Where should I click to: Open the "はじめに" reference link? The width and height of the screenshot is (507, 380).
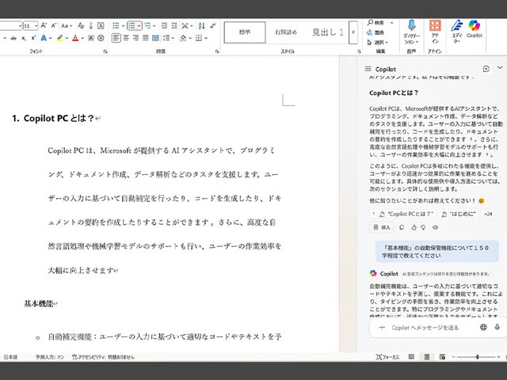(x=459, y=214)
